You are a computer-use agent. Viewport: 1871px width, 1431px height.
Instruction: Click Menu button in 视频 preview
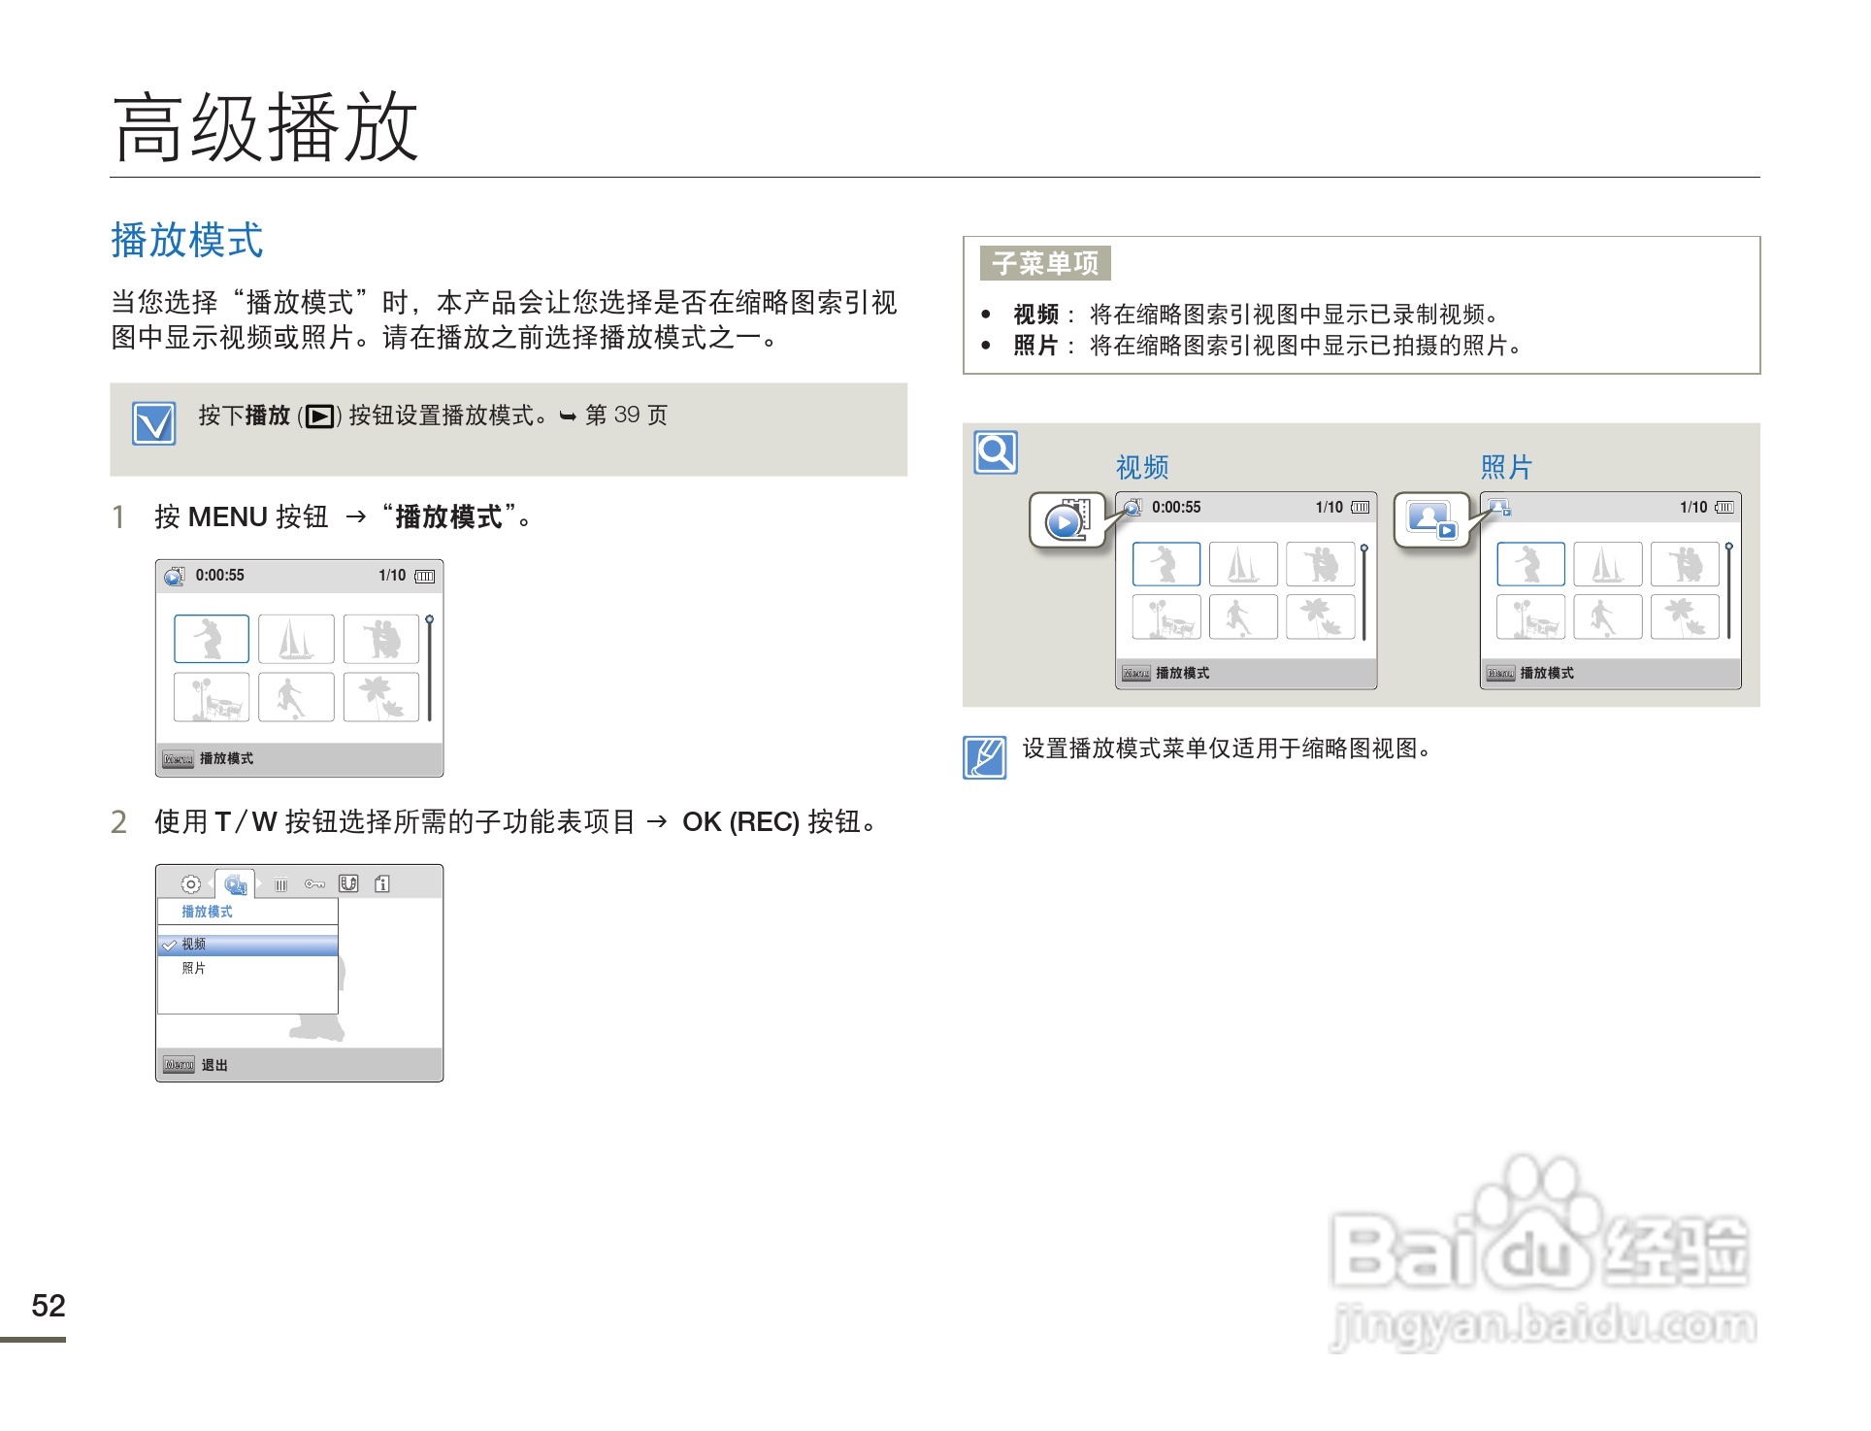(1136, 674)
